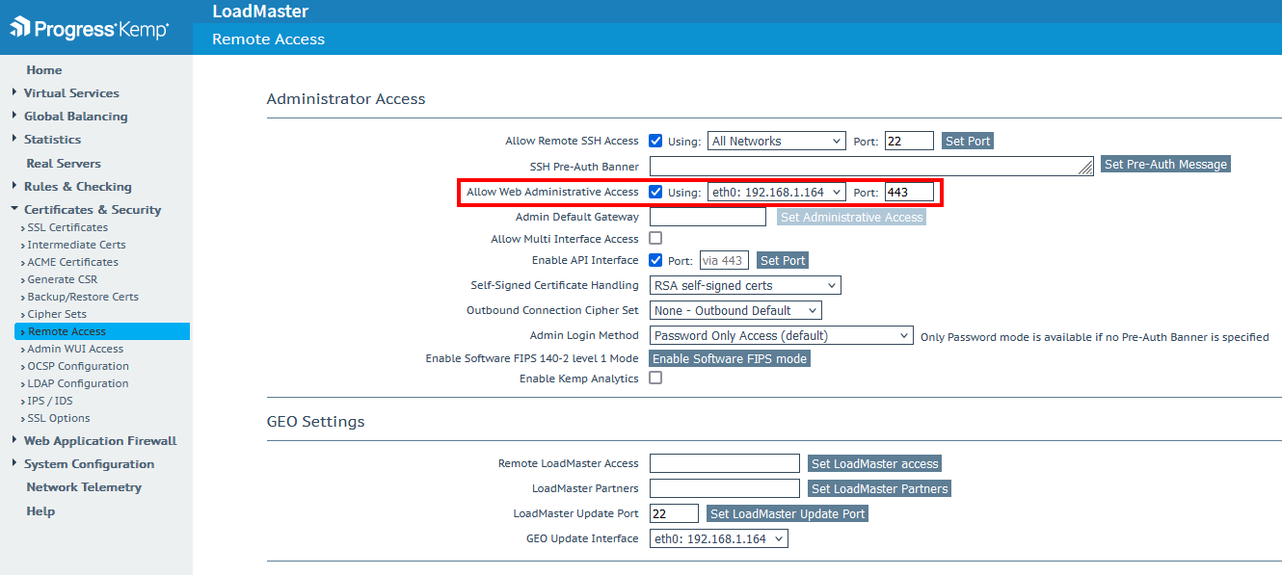
Task: Open LDAP Configuration submenu item
Action: click(78, 383)
